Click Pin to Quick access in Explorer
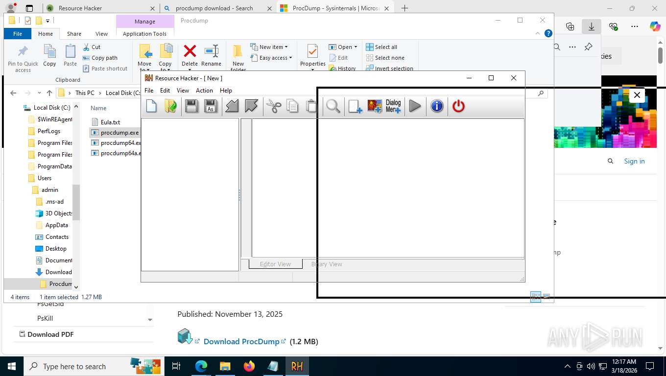The image size is (666, 376). pyautogui.click(x=23, y=59)
